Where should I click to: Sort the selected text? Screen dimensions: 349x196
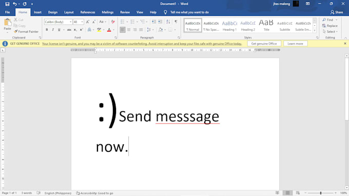168,22
